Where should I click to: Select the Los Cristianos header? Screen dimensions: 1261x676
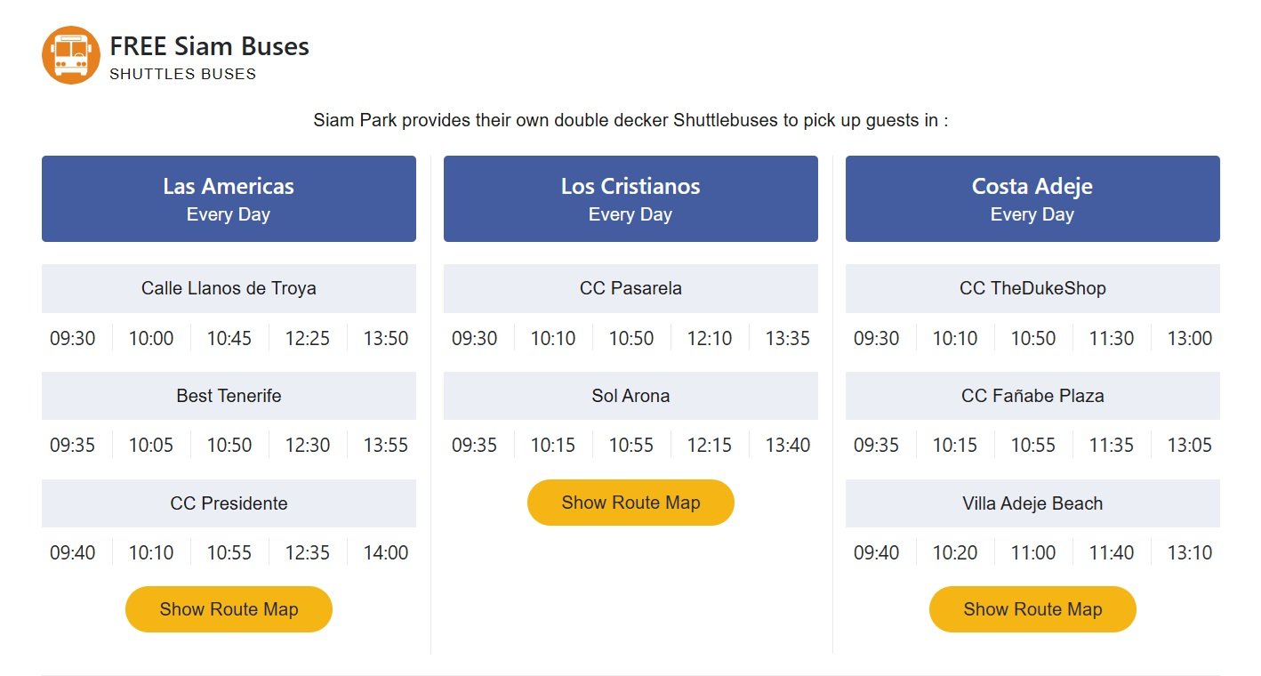coord(630,197)
